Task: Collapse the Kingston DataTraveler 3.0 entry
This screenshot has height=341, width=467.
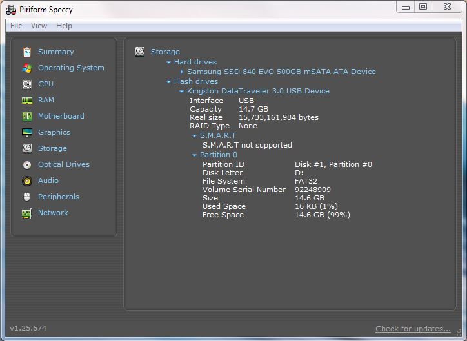Action: click(x=182, y=92)
